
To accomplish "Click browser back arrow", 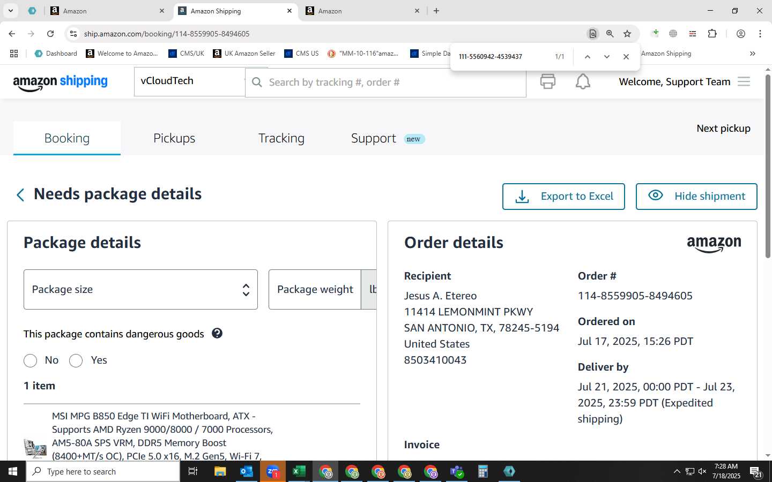I will [12, 34].
